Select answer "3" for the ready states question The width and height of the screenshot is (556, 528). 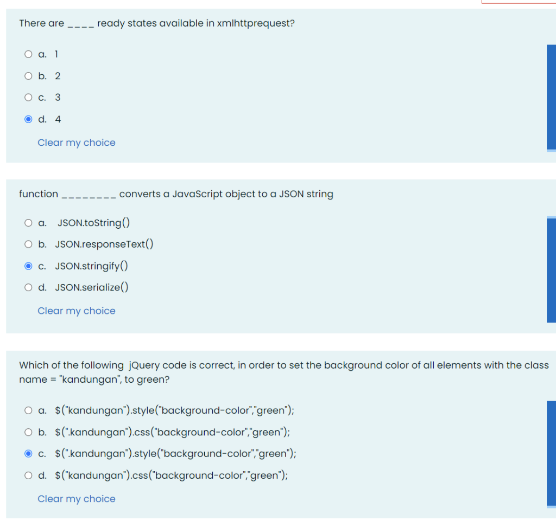pos(28,98)
